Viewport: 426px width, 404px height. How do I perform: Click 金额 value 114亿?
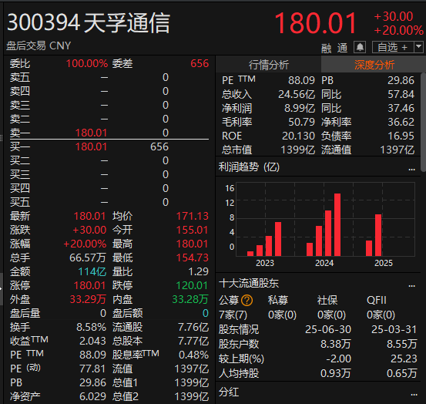[x=92, y=271]
